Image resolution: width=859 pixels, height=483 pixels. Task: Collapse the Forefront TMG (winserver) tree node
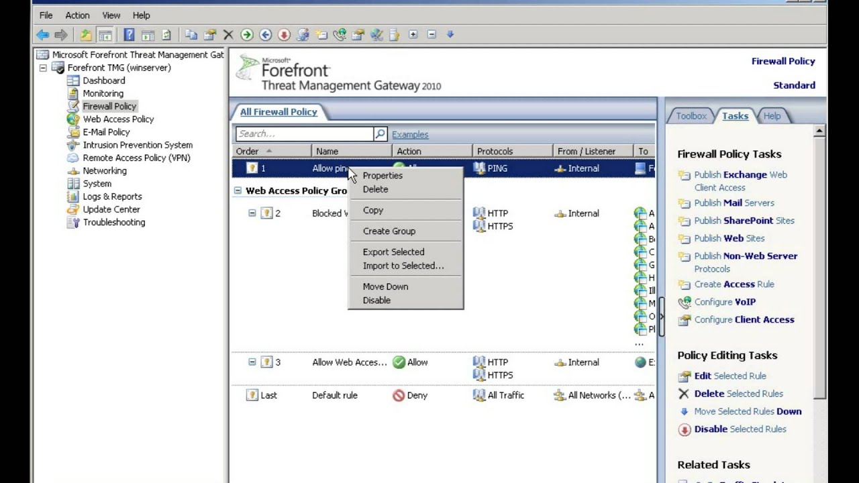43,68
